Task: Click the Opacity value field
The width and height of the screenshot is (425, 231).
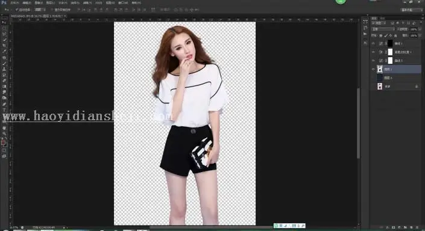Action: [x=414, y=29]
